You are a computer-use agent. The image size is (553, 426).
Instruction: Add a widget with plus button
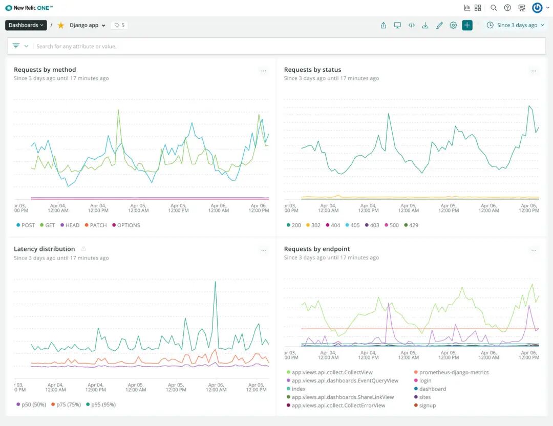point(467,25)
